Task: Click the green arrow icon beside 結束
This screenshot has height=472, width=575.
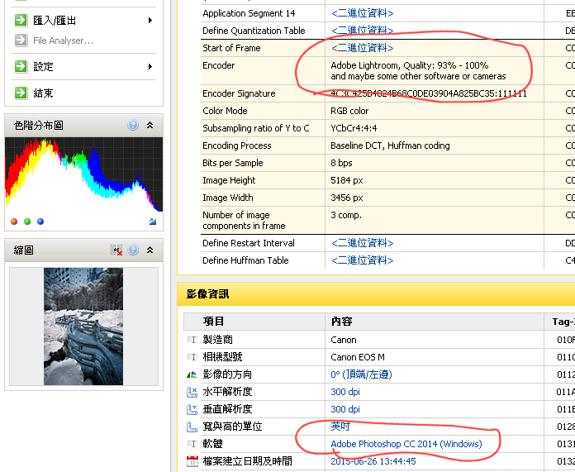Action: coord(21,93)
